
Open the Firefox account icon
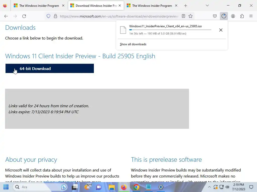(x=233, y=16)
